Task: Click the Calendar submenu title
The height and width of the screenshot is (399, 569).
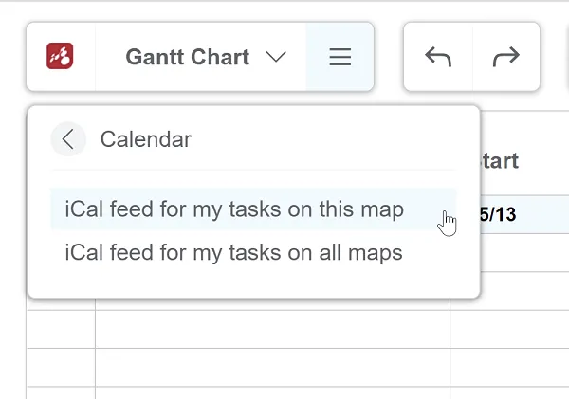Action: [x=146, y=139]
